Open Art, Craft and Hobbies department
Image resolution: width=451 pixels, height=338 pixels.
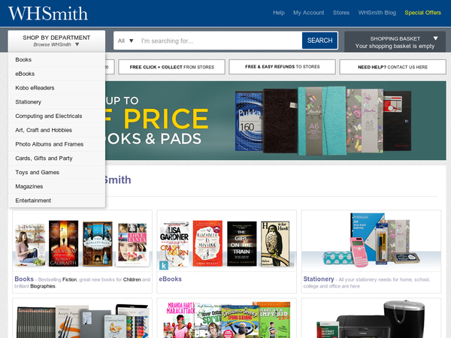pos(56,130)
